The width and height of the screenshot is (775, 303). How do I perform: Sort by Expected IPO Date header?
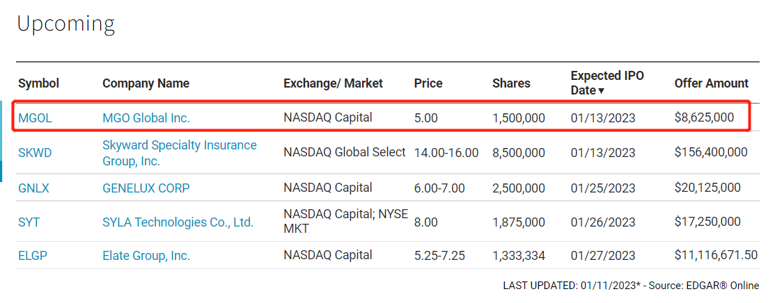tap(607, 83)
